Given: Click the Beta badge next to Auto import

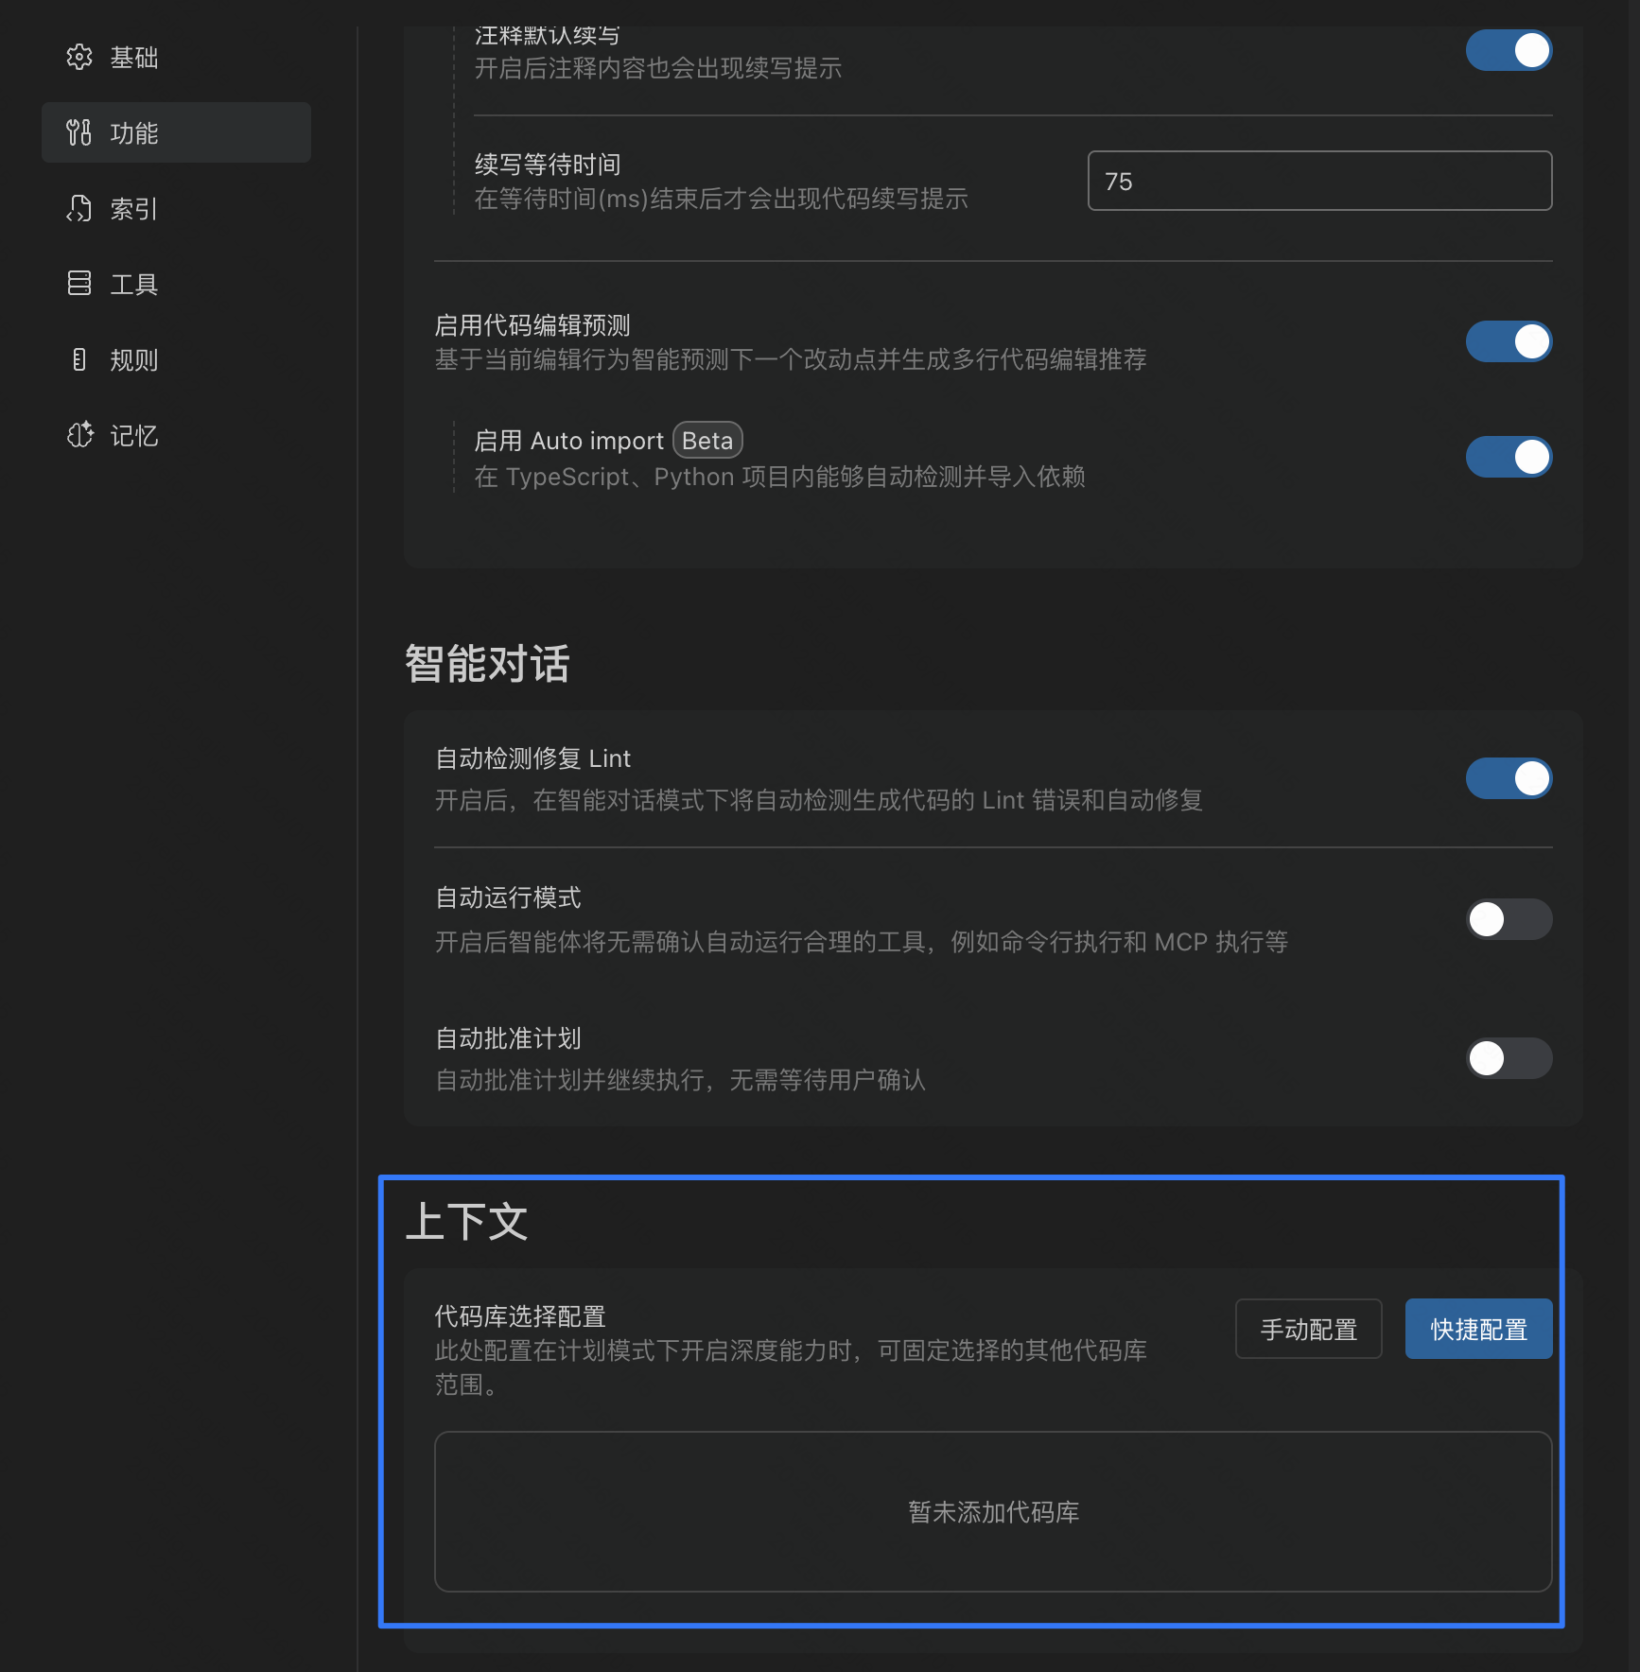Looking at the screenshot, I should click(x=707, y=440).
